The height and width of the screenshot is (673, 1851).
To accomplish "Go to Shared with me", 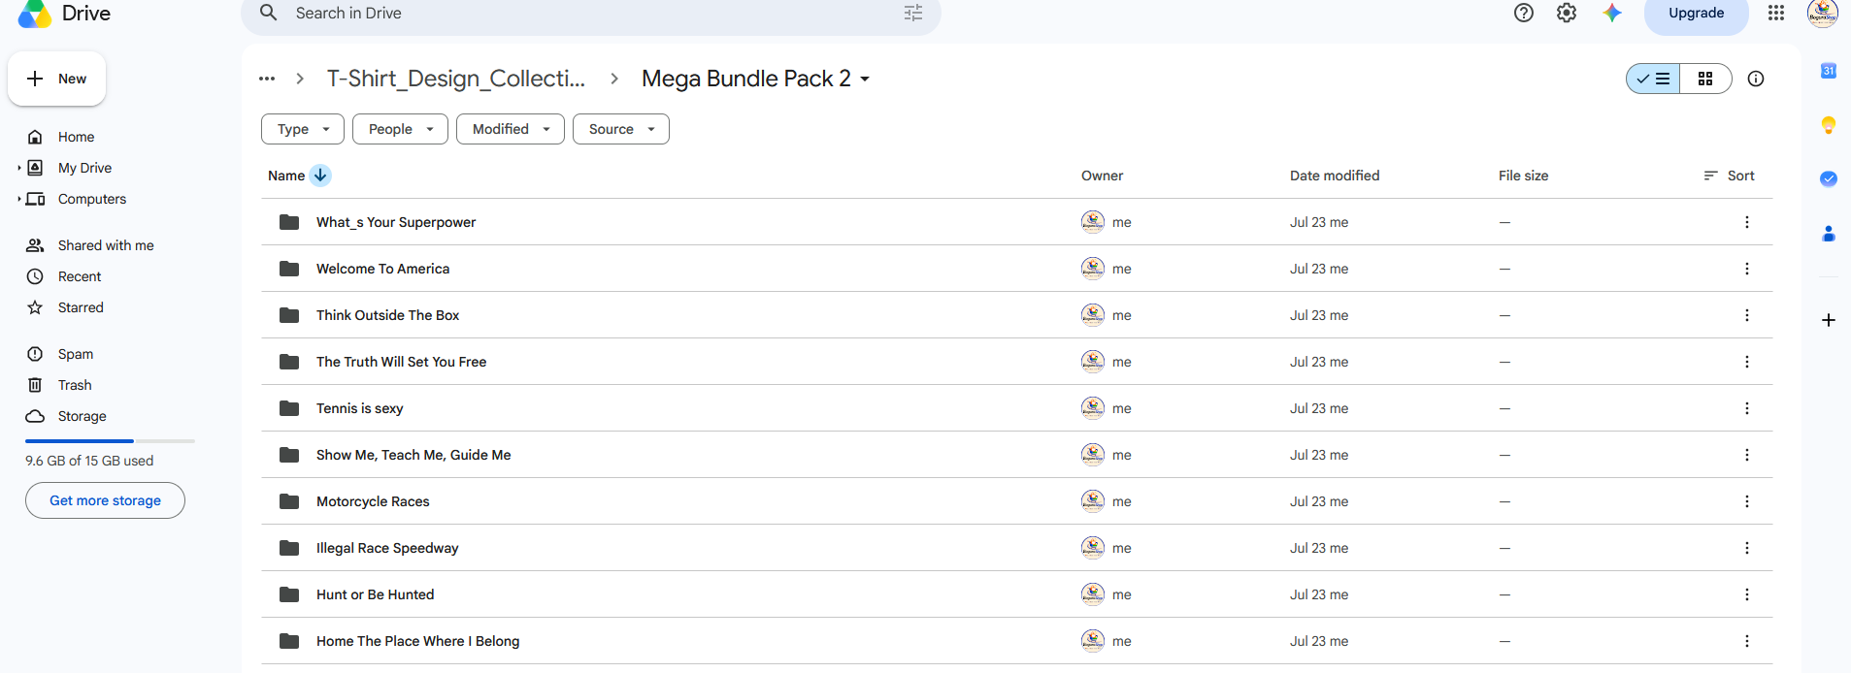I will [106, 245].
